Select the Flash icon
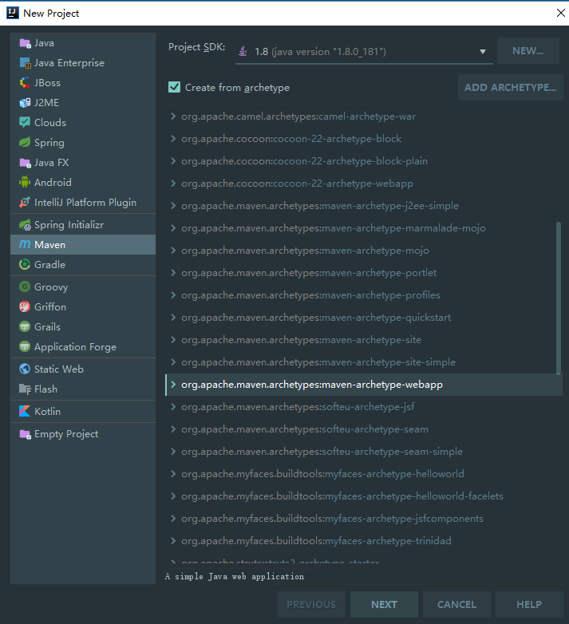 point(25,389)
